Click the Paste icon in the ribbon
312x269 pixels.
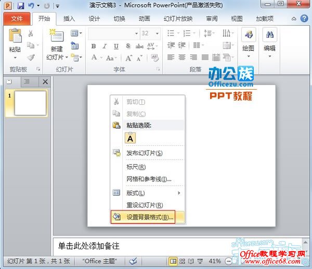tap(15, 36)
